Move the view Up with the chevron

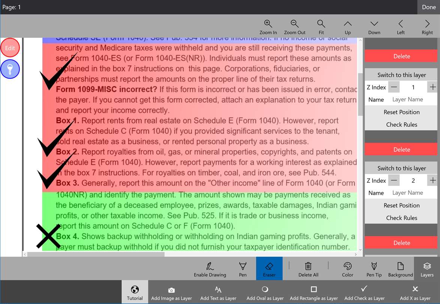(x=348, y=24)
